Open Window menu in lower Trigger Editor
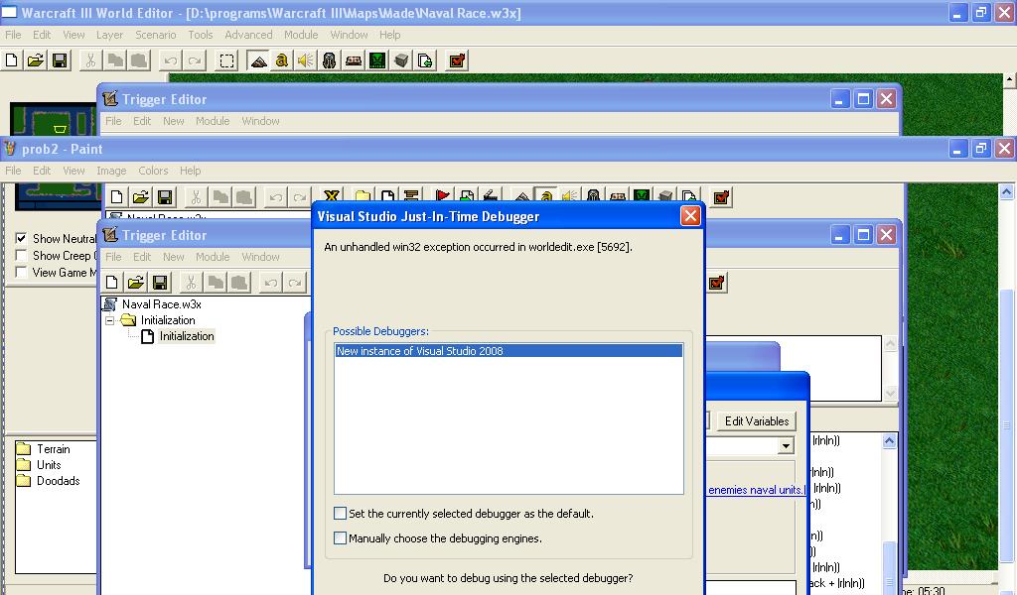Image resolution: width=1017 pixels, height=595 pixels. [261, 257]
